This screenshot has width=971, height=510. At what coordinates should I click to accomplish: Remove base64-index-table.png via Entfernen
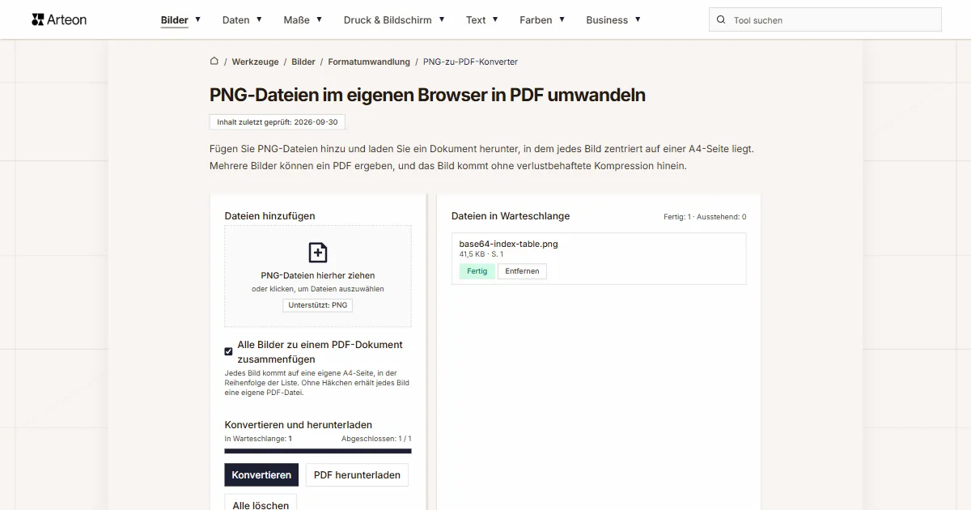522,271
